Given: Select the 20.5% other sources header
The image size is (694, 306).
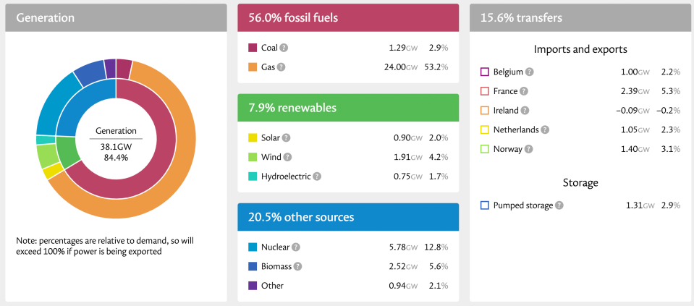Looking at the screenshot, I should tap(348, 217).
